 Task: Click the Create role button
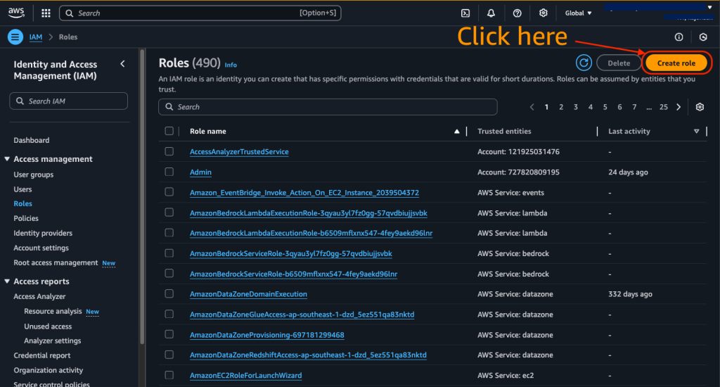pos(676,63)
